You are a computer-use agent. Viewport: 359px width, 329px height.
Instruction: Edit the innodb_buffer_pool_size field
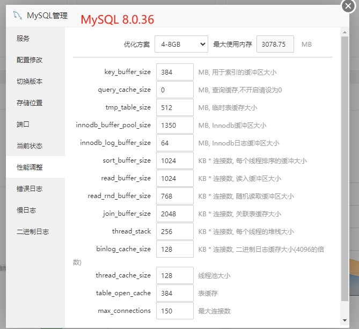pyautogui.click(x=175, y=125)
